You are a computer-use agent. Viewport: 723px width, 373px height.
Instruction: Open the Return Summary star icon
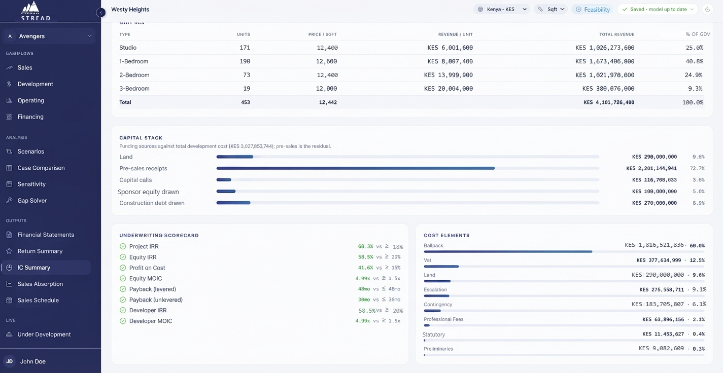(9, 251)
